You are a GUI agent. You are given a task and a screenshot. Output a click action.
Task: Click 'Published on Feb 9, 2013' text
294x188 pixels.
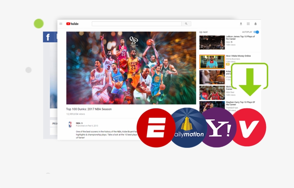point(87,126)
